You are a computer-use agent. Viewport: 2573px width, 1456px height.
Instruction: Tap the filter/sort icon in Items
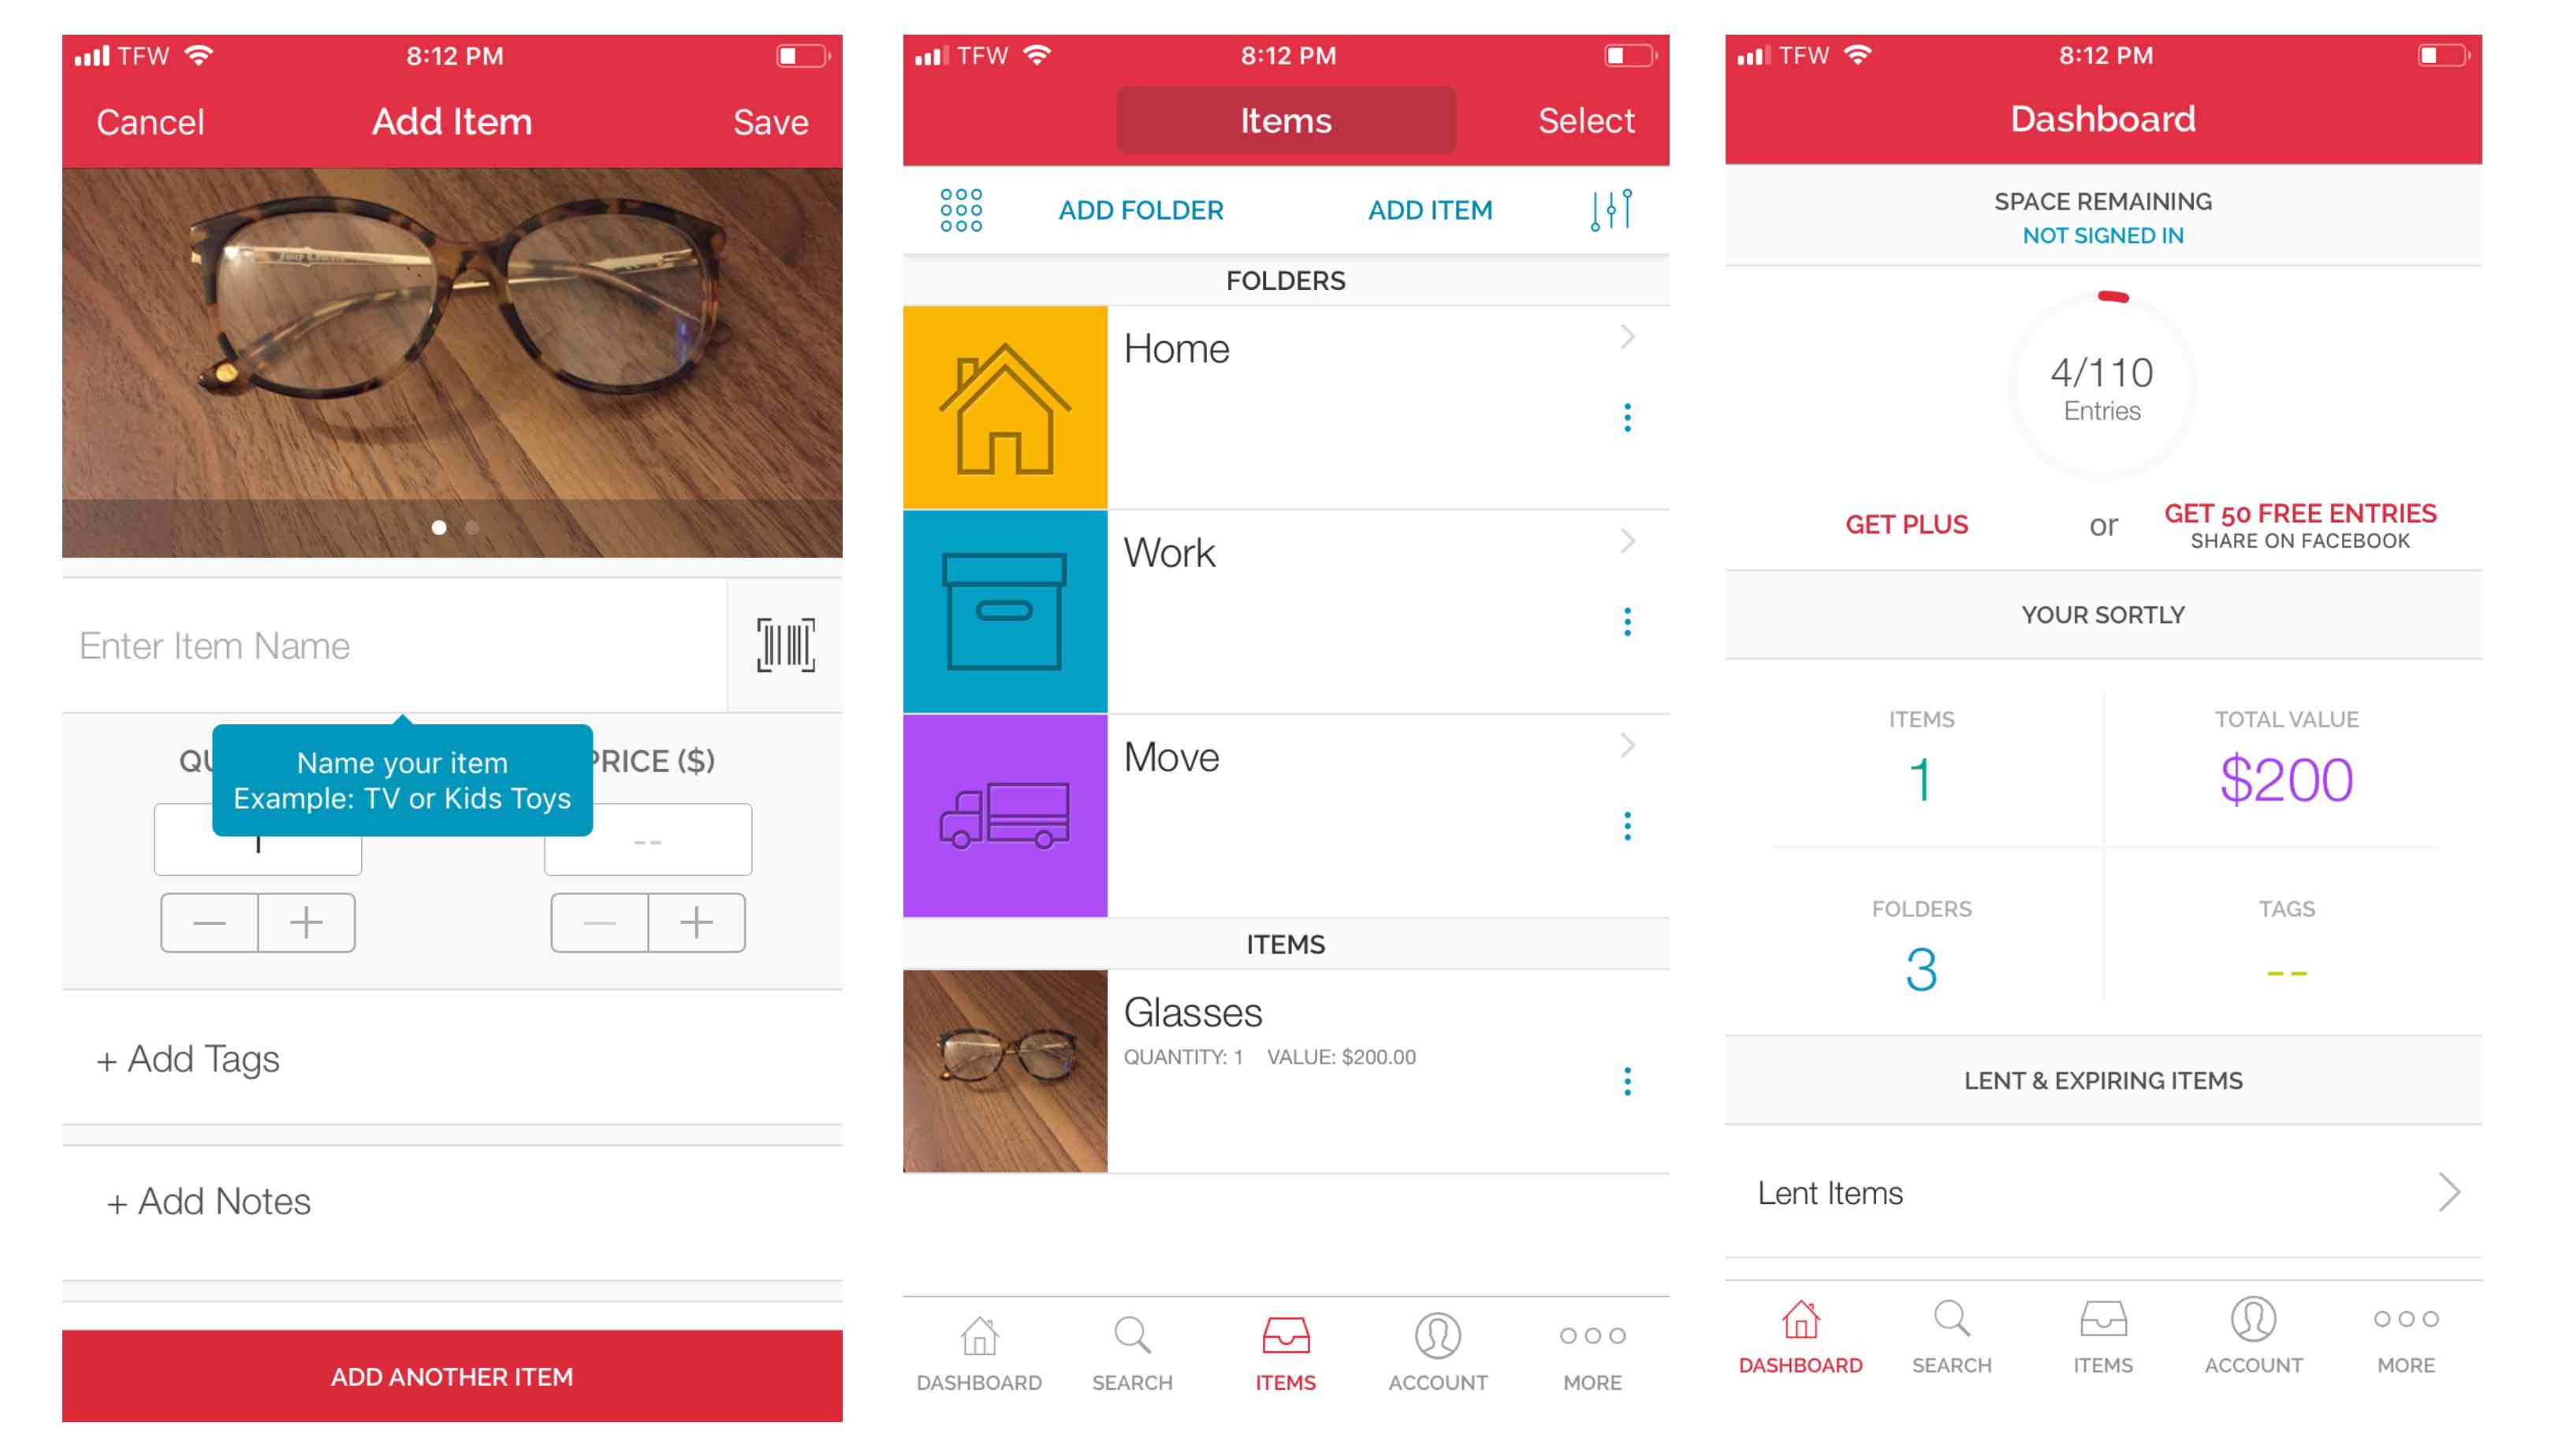coord(1610,210)
